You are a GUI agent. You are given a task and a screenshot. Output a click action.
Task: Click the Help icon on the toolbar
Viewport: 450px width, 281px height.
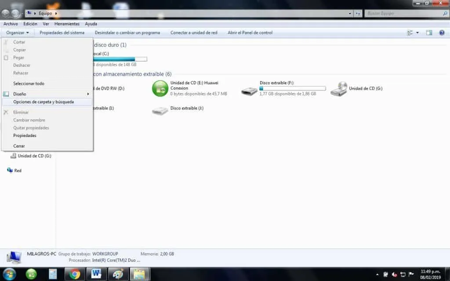(x=441, y=32)
